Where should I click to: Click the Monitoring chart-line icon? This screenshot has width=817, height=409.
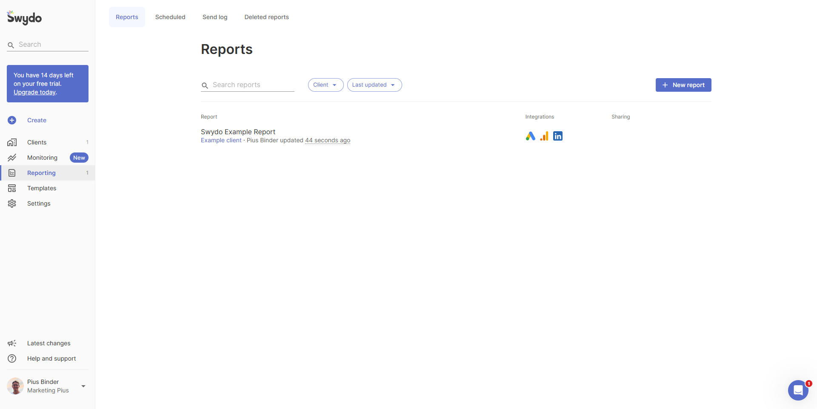tap(12, 158)
